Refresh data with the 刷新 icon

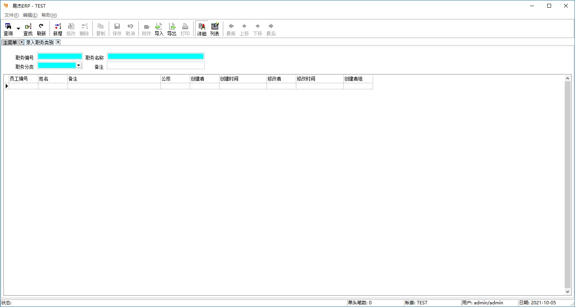[41, 29]
